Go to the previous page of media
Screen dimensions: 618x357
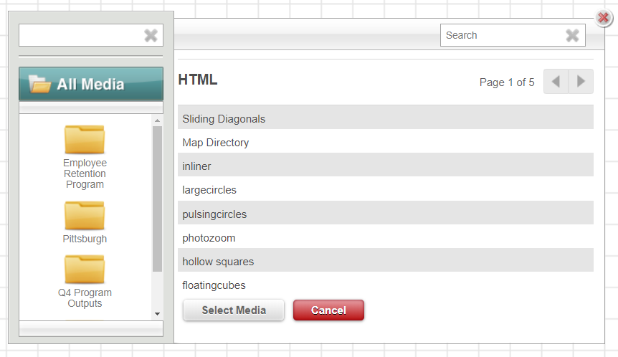click(x=556, y=82)
